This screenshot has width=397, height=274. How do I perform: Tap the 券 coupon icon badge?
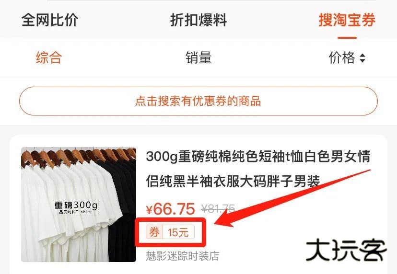pyautogui.click(x=154, y=232)
